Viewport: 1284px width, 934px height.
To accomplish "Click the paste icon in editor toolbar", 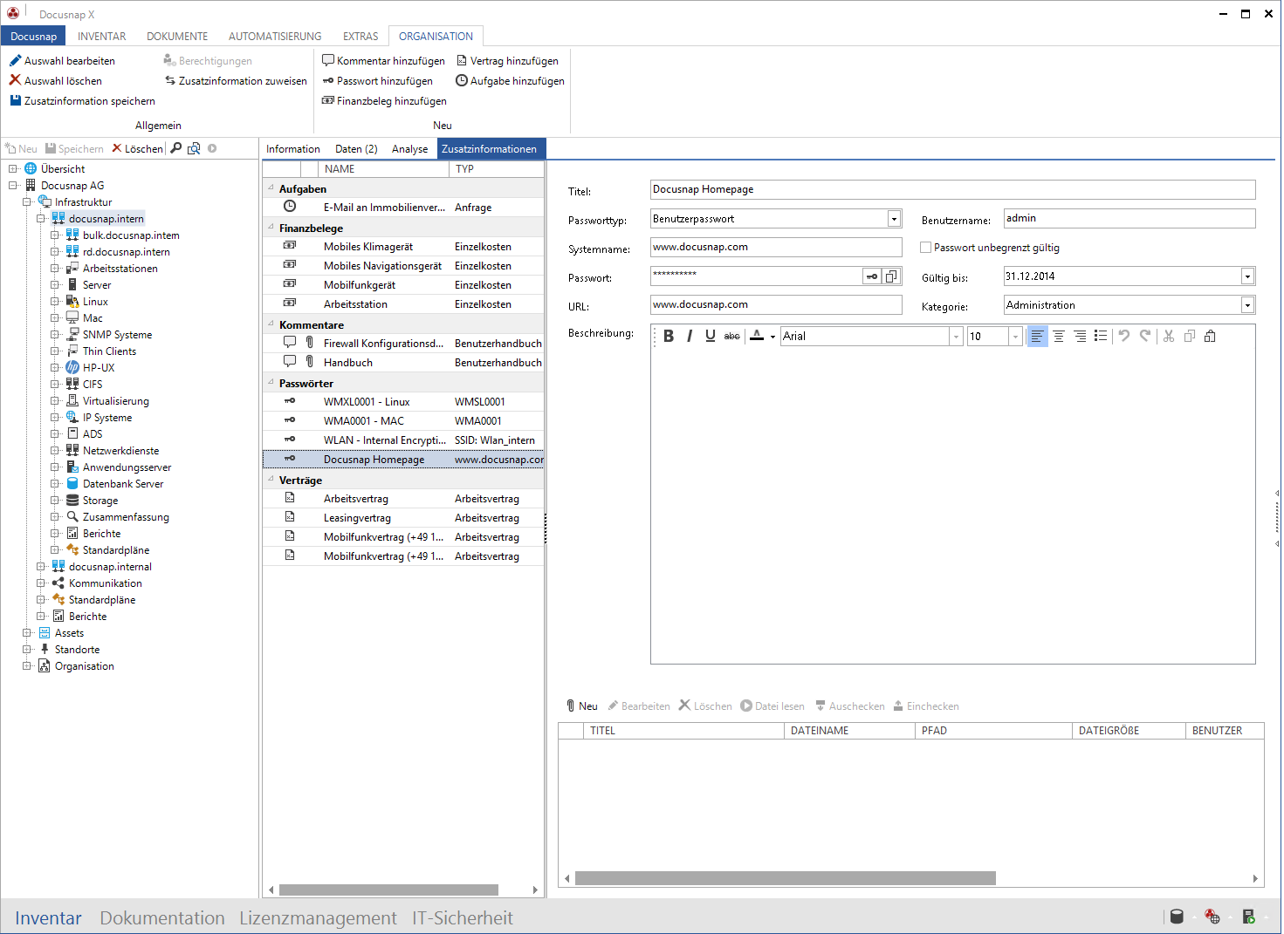I will click(x=1210, y=336).
